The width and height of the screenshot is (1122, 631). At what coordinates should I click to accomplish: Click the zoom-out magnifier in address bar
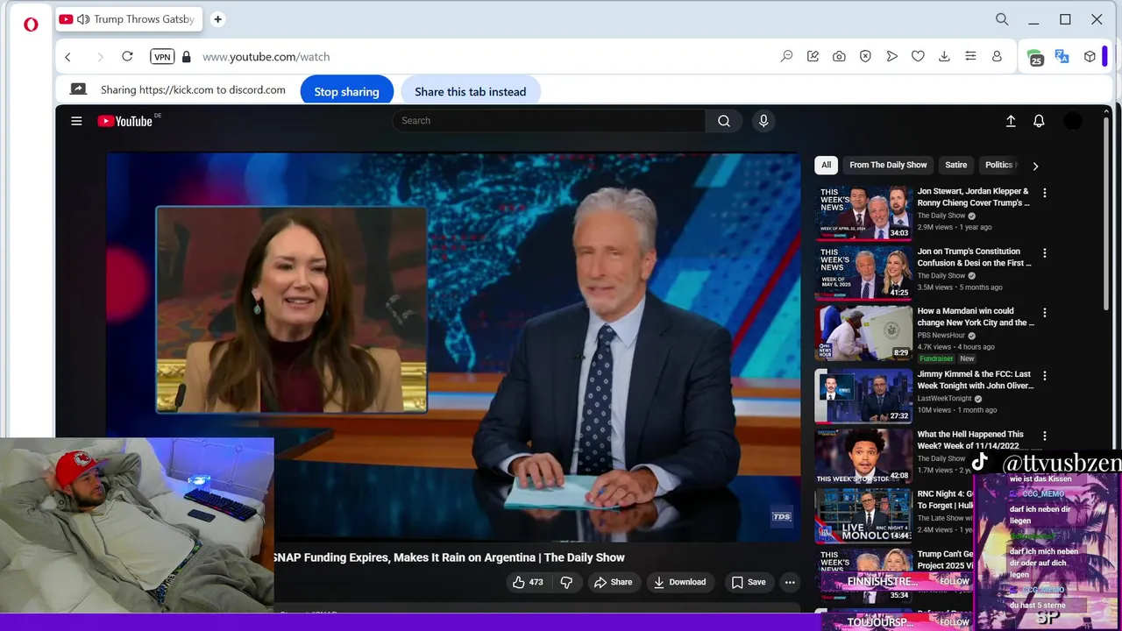click(x=786, y=56)
